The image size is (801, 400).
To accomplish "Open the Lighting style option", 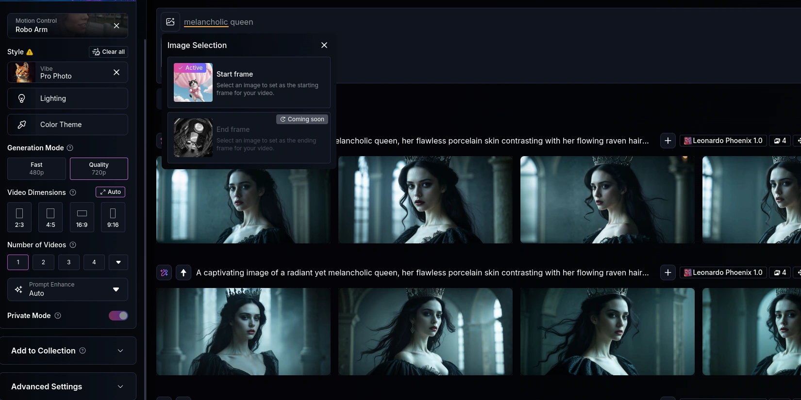I will click(x=67, y=98).
